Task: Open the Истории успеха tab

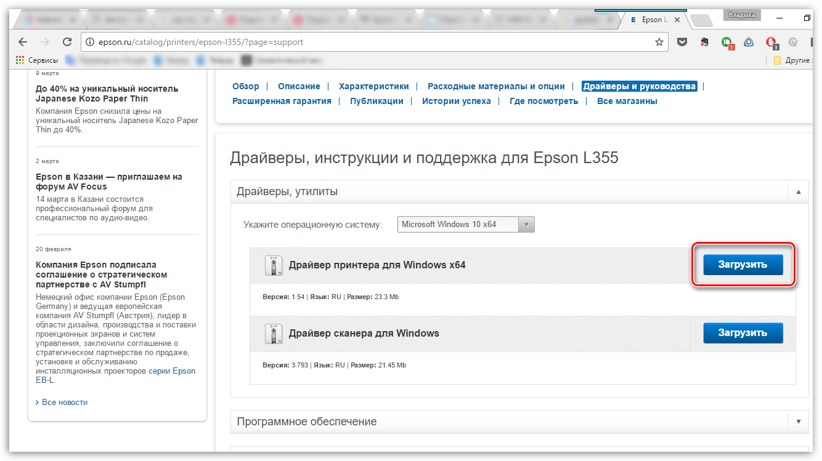Action: [x=457, y=101]
